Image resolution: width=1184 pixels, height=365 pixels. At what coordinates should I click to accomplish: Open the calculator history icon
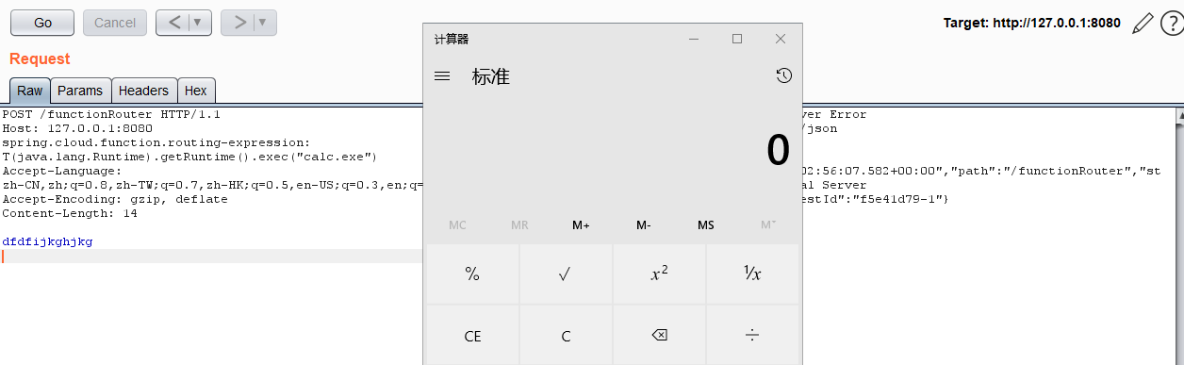783,76
